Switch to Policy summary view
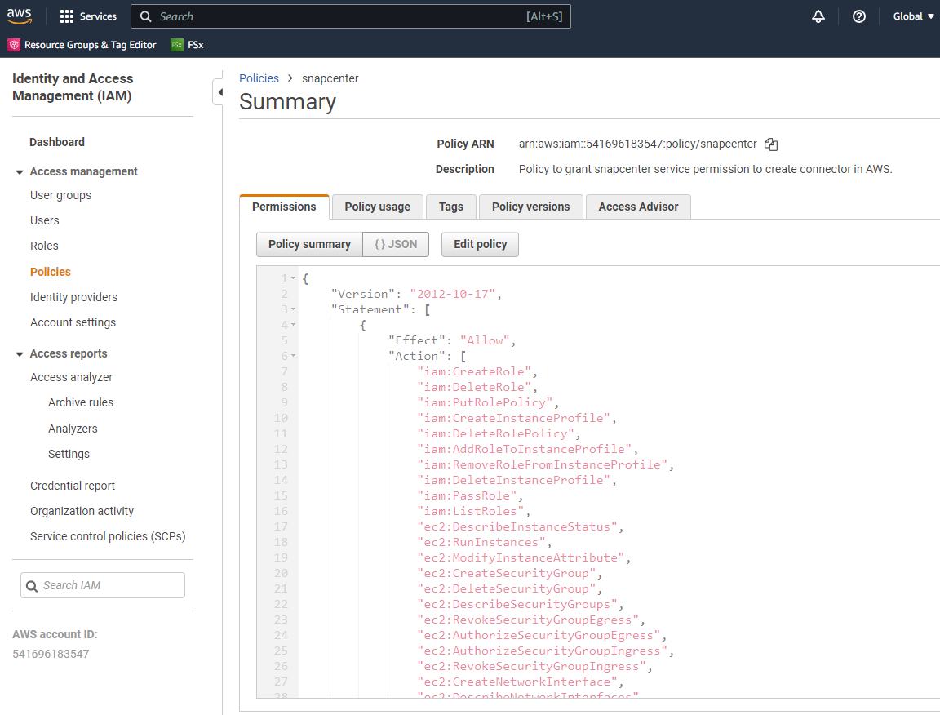This screenshot has height=715, width=940. click(x=309, y=244)
